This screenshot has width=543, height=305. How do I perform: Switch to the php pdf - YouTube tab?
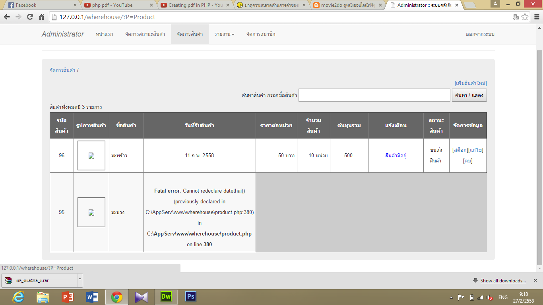[x=118, y=5]
